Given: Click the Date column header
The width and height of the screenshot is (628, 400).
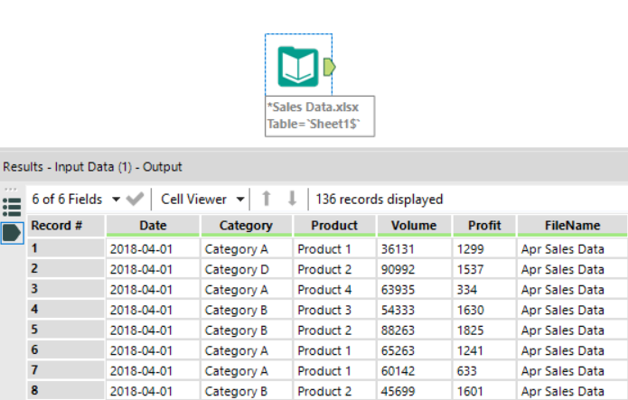Looking at the screenshot, I should point(153,226).
